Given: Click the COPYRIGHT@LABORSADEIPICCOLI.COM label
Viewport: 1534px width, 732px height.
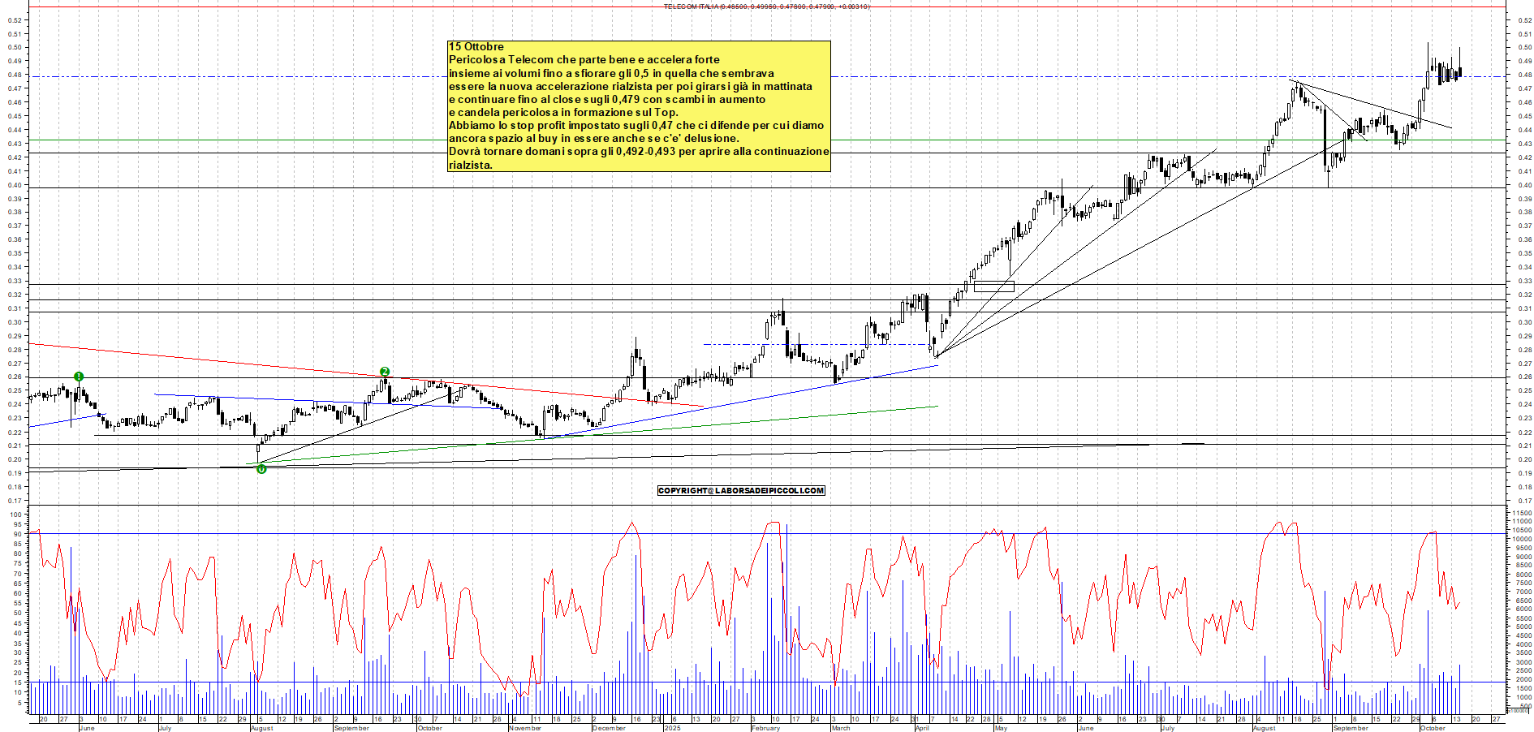Looking at the screenshot, I should [740, 490].
